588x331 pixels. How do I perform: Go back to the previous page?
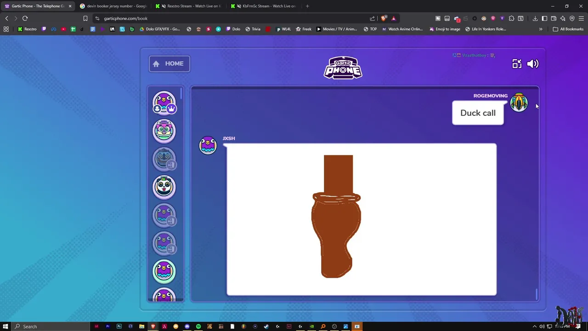coord(6,18)
